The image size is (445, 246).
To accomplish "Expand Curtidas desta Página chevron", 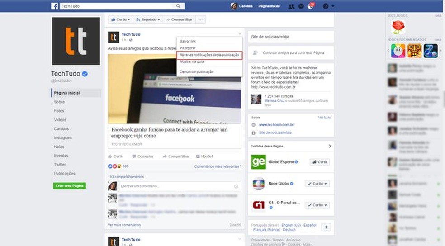I will coord(330,146).
